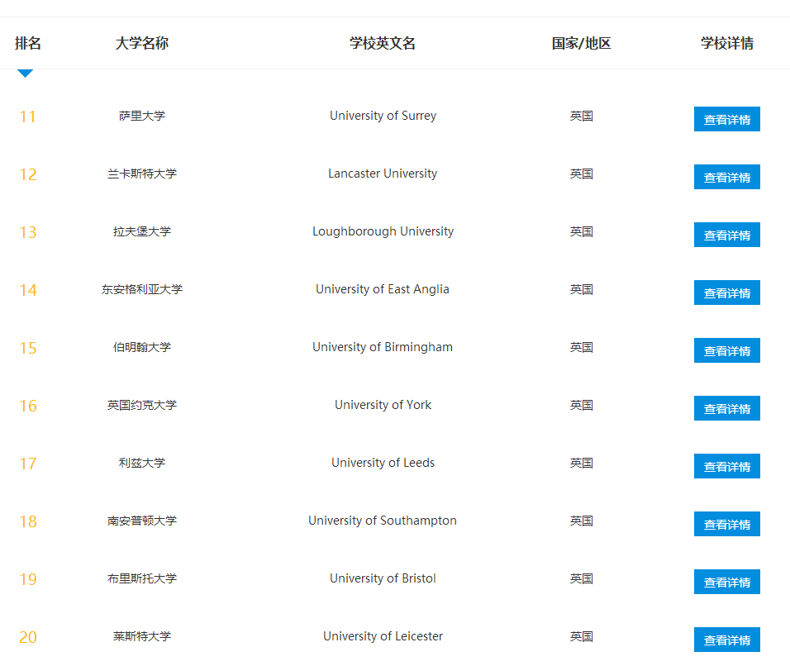790x666 pixels.
Task: Click rank number 17
Action: click(28, 464)
